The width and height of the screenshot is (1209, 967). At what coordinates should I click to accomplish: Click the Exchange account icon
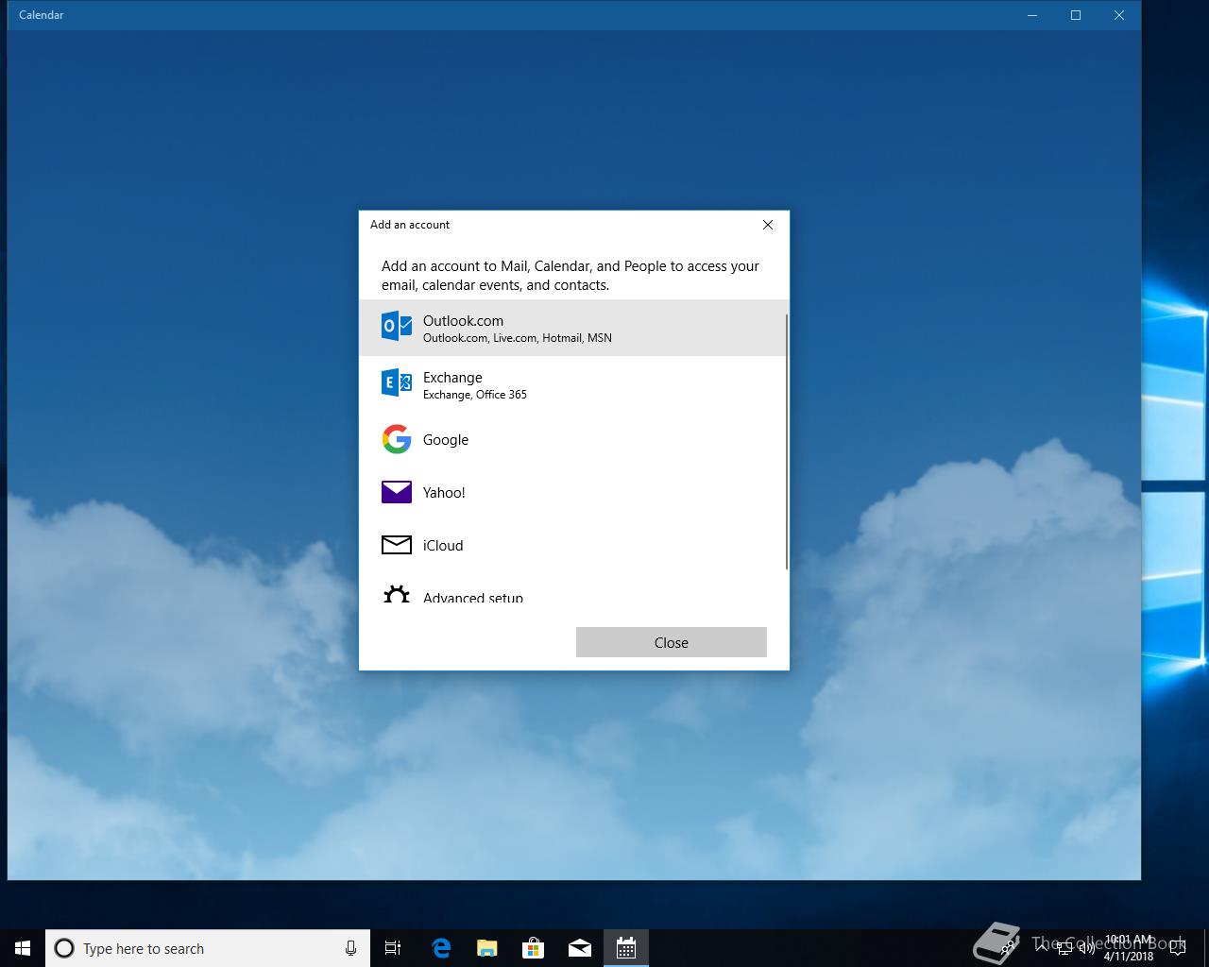click(x=397, y=383)
